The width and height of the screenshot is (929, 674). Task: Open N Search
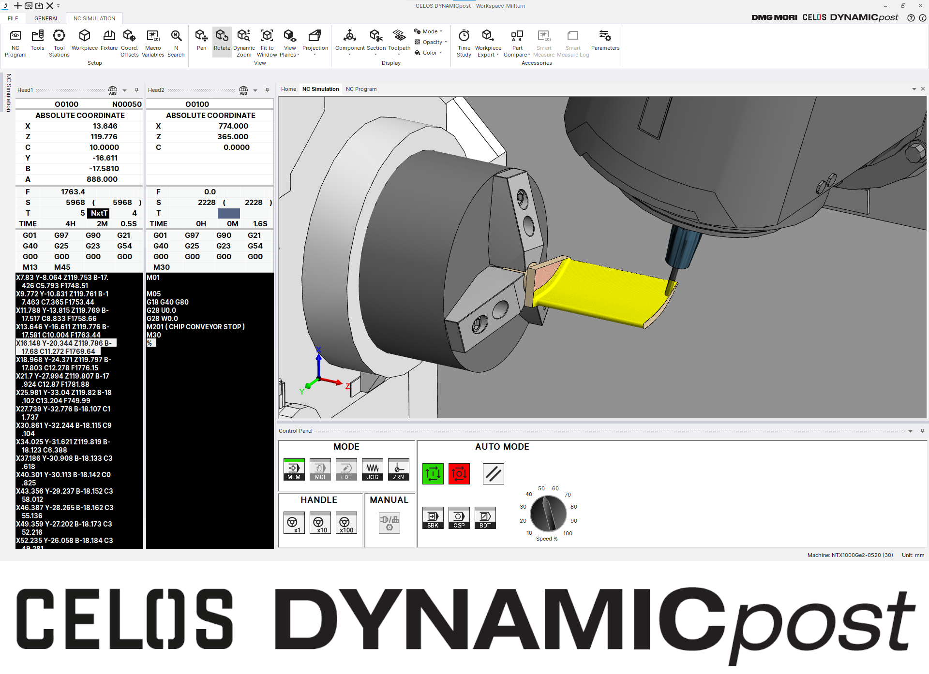coord(176,43)
